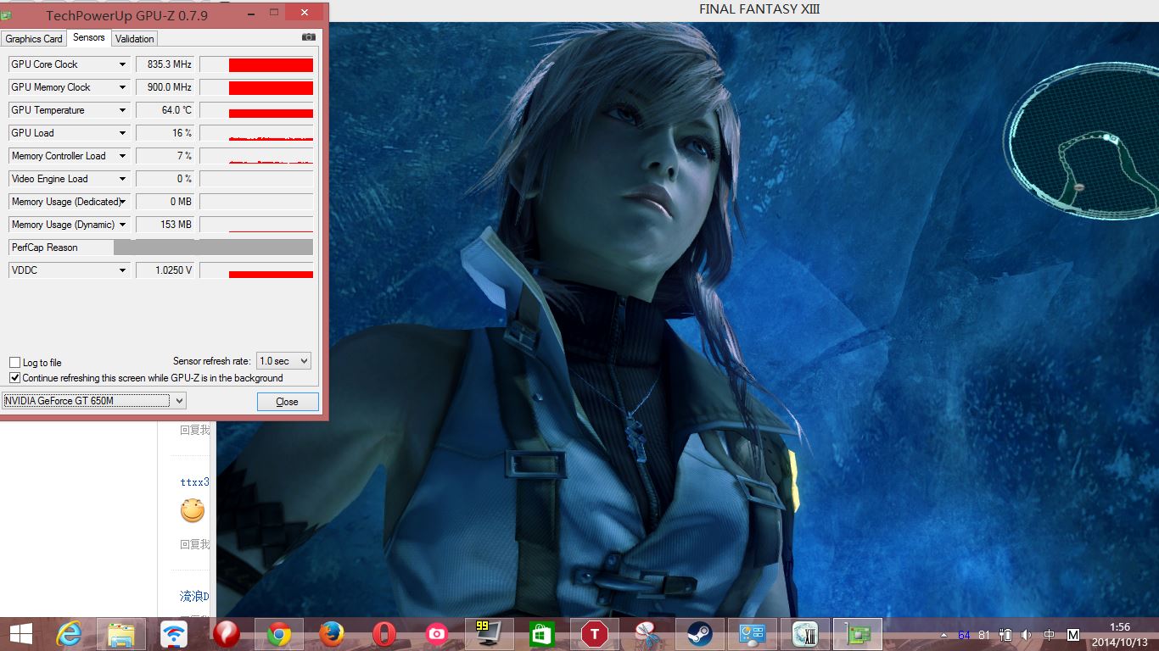Open the Control Panel taskbar icon
The width and height of the screenshot is (1159, 651).
click(753, 634)
